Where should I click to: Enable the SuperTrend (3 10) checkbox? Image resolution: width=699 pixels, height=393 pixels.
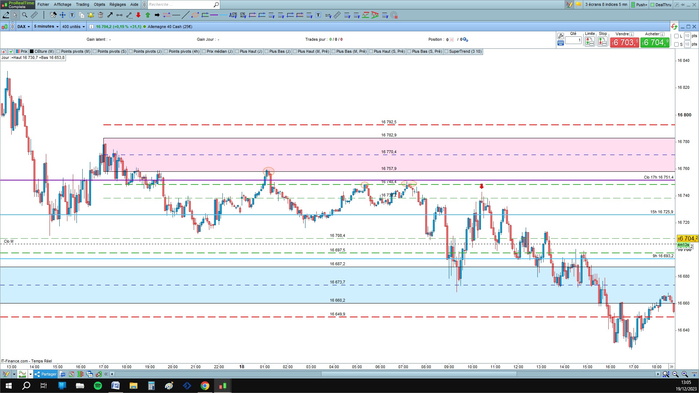446,51
